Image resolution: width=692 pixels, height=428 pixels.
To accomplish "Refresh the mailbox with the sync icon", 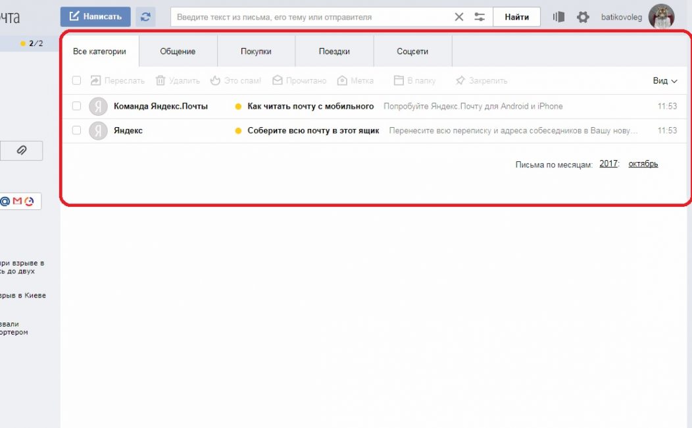I will pyautogui.click(x=145, y=16).
